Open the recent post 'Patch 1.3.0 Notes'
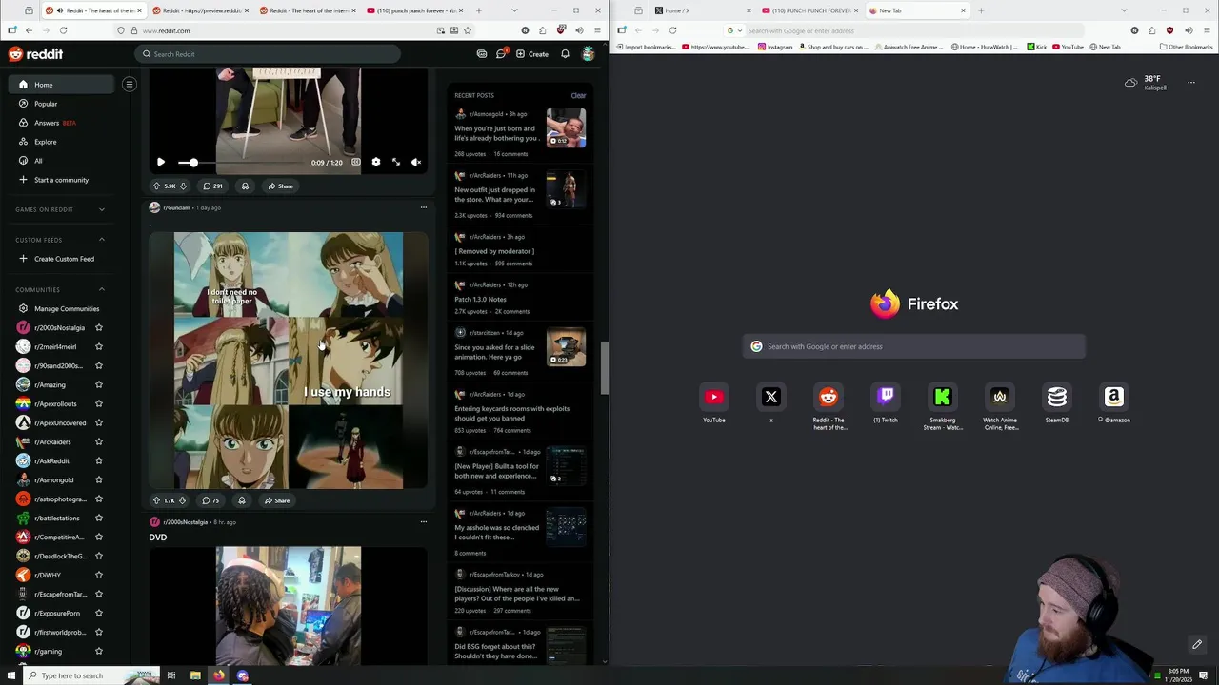The image size is (1219, 685). coord(480,300)
